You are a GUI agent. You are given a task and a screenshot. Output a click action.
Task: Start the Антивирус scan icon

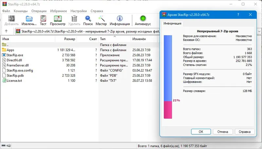coord(143,19)
